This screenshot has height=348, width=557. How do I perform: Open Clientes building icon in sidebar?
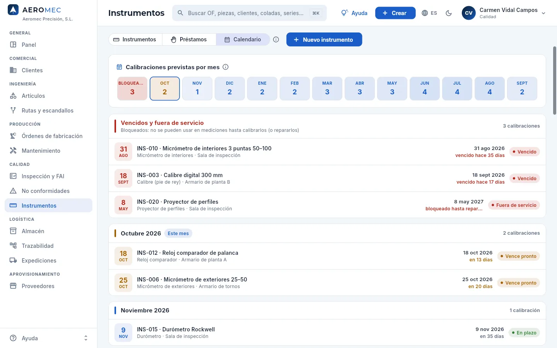(13, 70)
